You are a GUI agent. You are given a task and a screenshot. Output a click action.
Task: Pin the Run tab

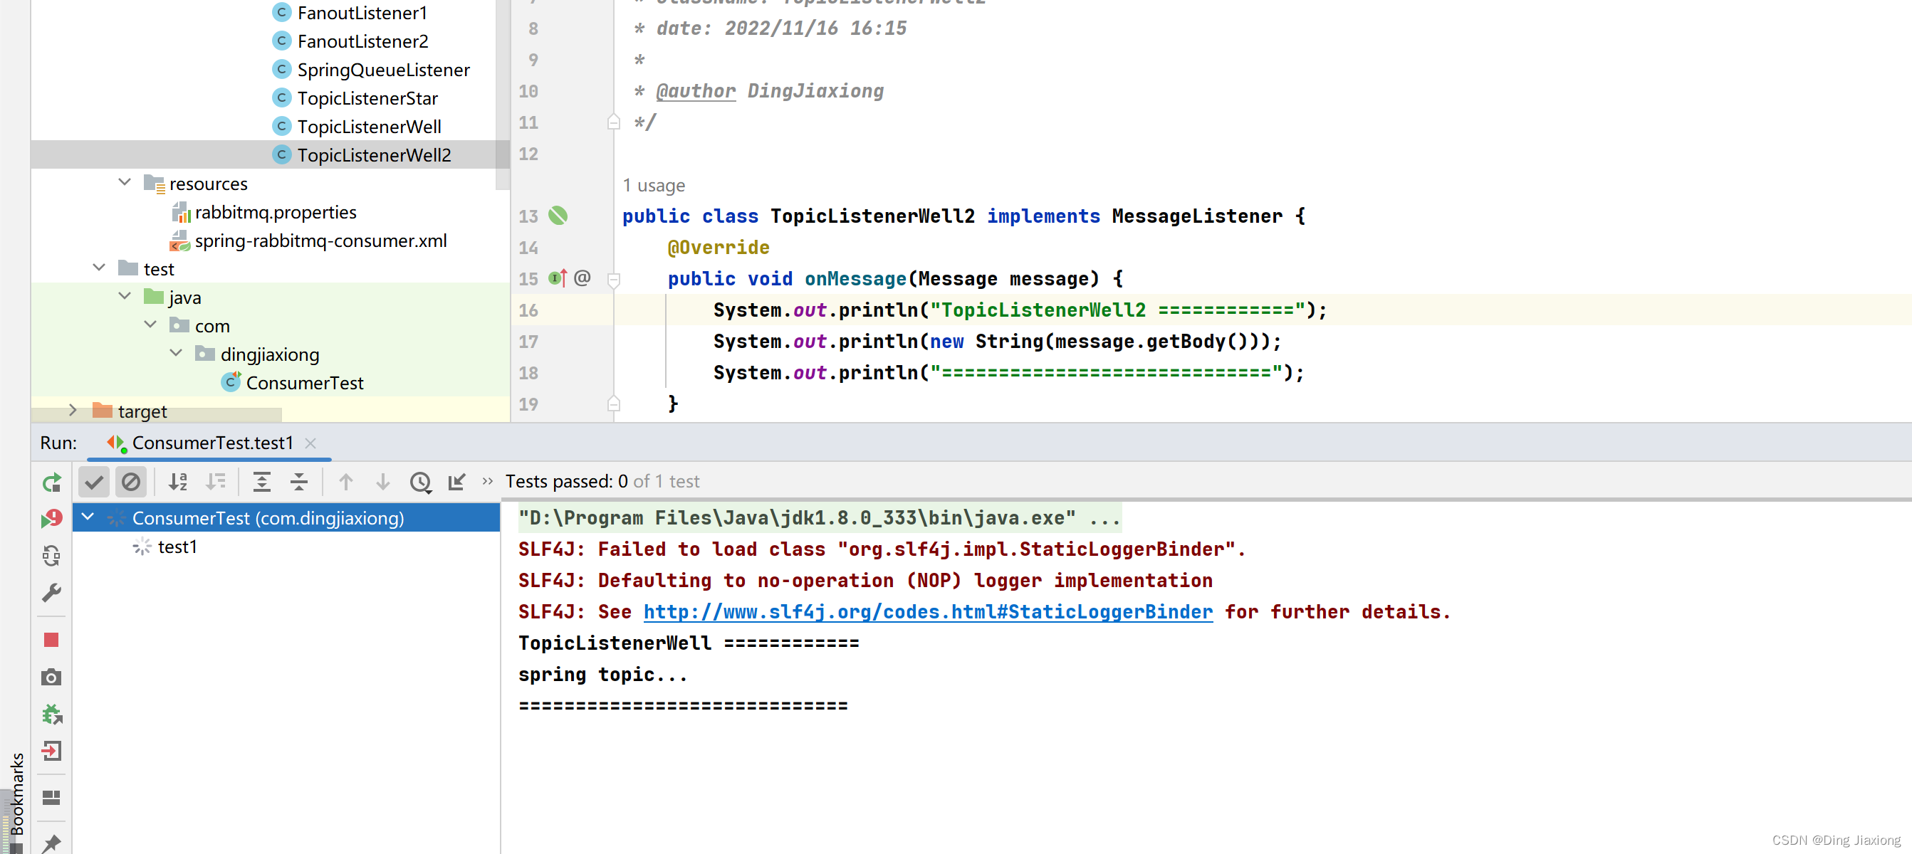(x=51, y=843)
